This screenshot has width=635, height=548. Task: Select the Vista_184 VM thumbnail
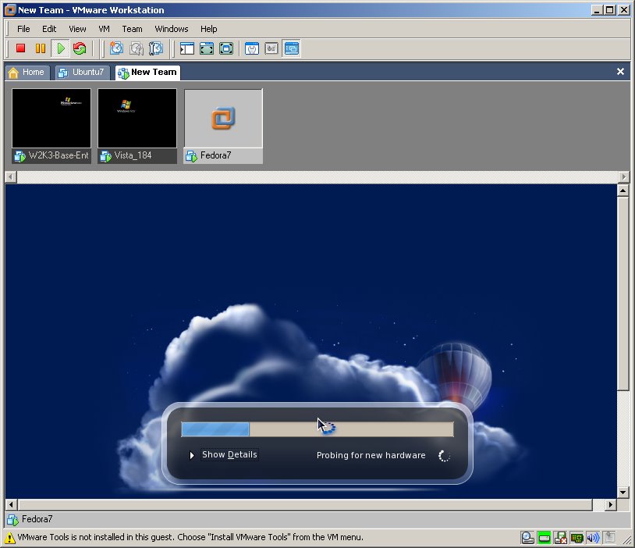pyautogui.click(x=137, y=126)
